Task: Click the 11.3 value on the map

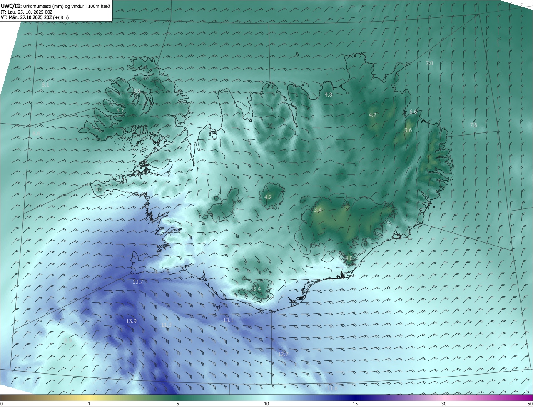Action: coord(166,325)
